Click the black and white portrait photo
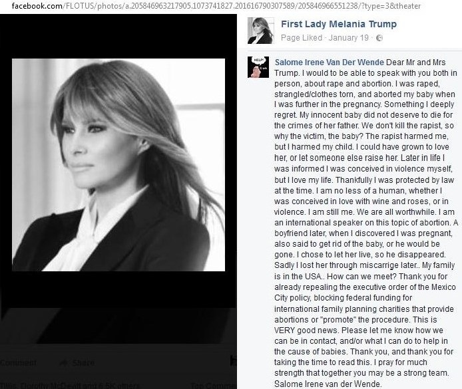 (118, 165)
